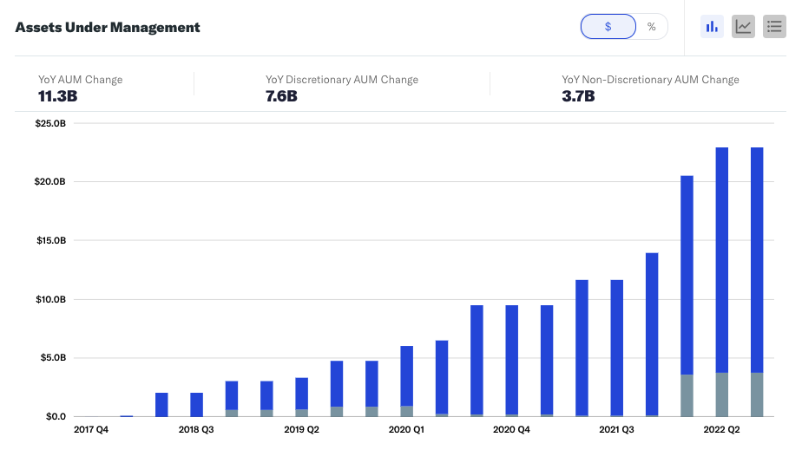Click the 7.6B discretionary change value
Screen dimensions: 802x463
click(x=281, y=96)
